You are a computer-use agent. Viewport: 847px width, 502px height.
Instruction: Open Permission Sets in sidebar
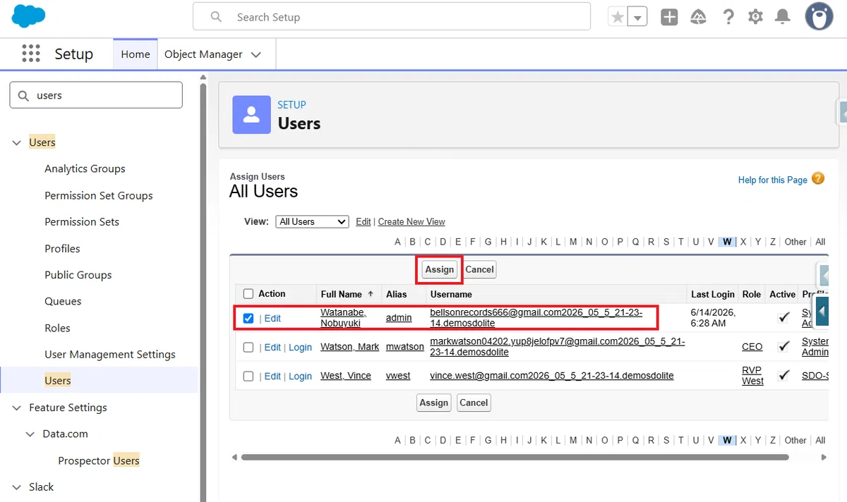pyautogui.click(x=82, y=221)
